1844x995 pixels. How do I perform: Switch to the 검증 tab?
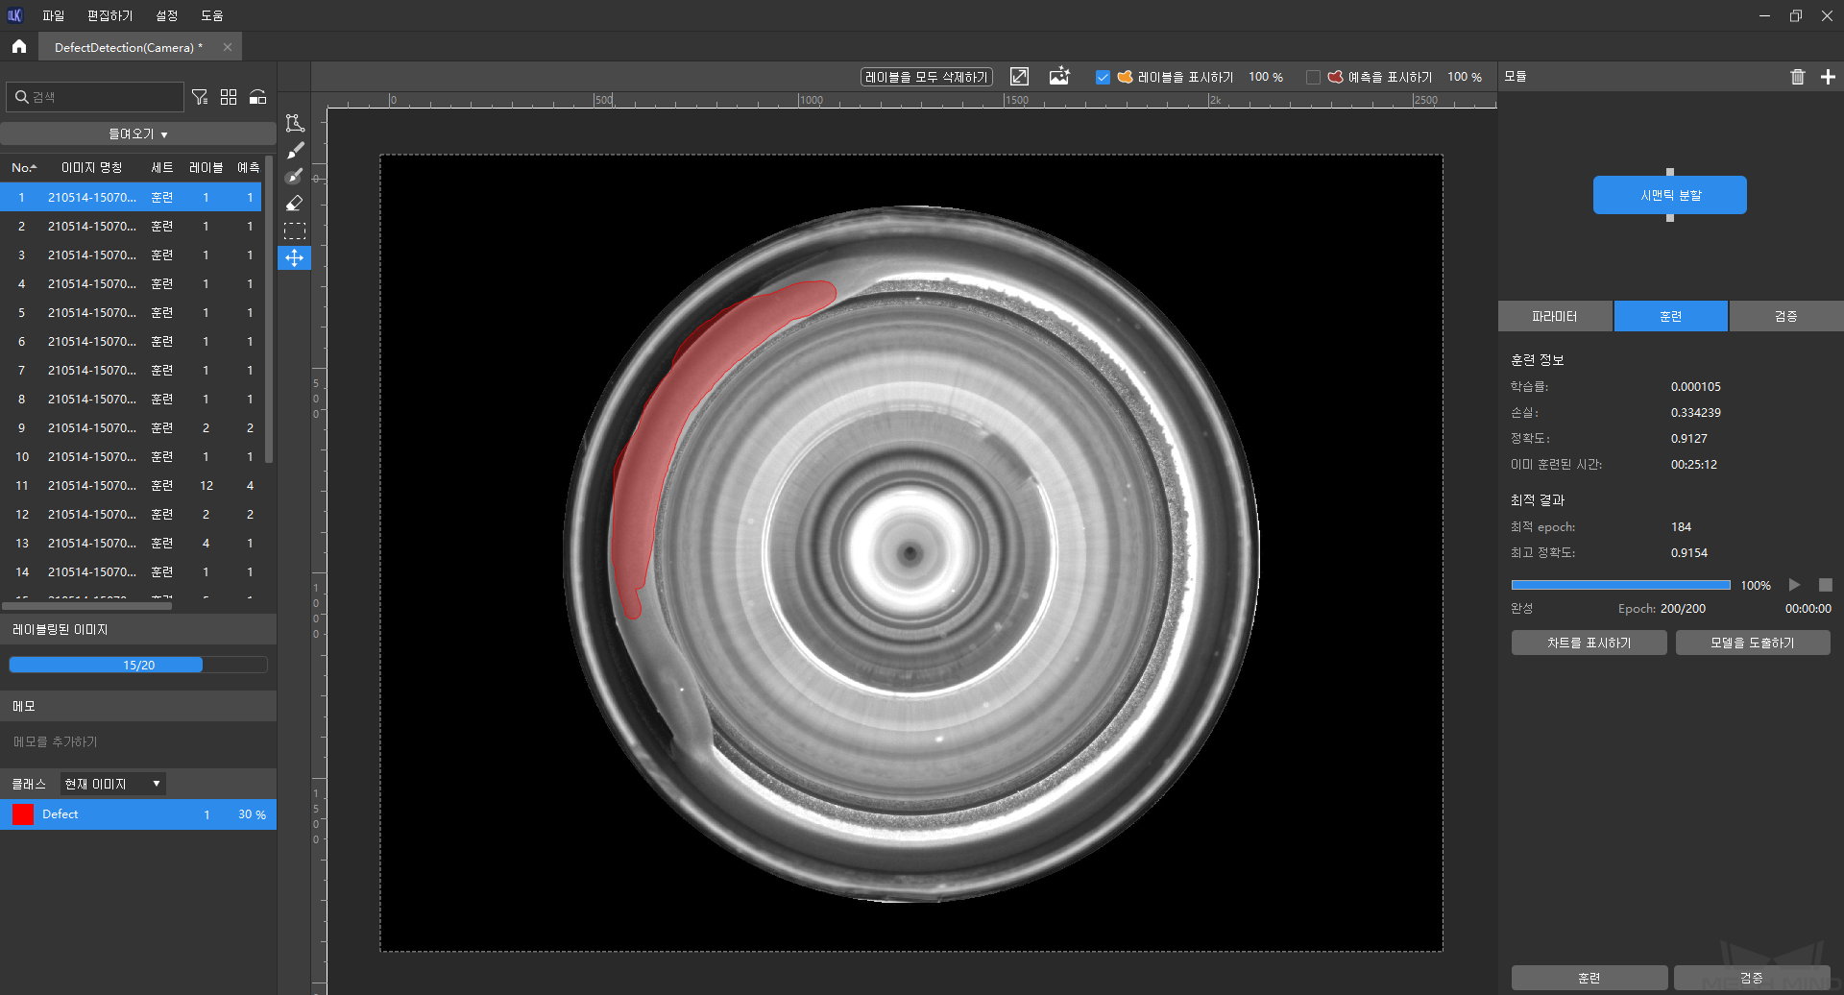(1786, 316)
